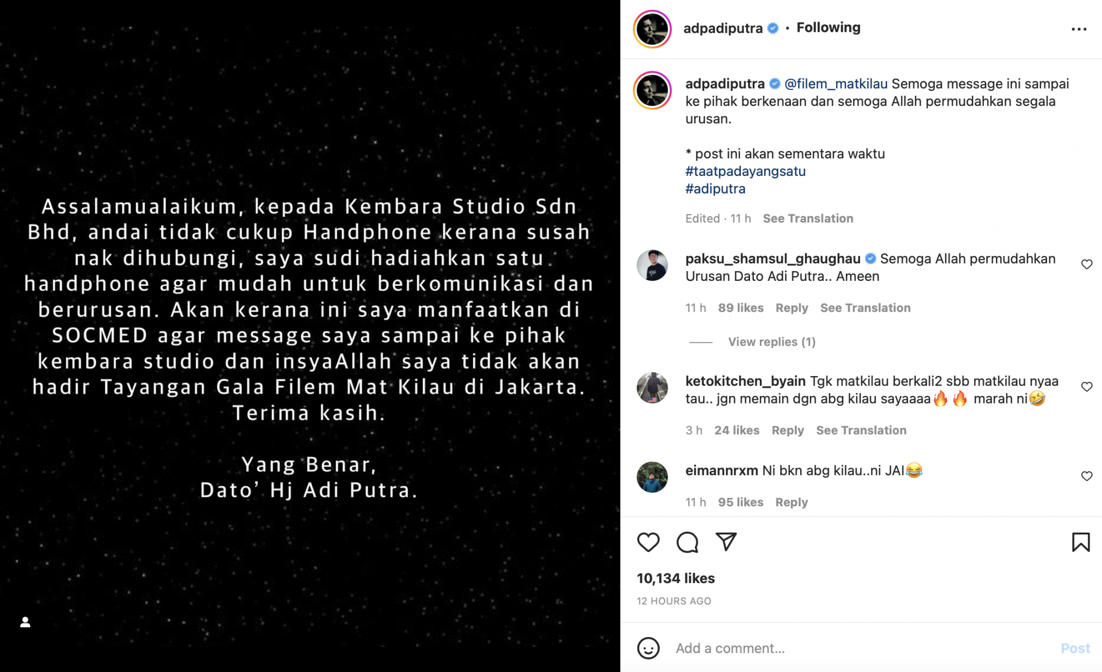The height and width of the screenshot is (672, 1102).
Task: Share post via paper plane icon
Action: (x=726, y=541)
